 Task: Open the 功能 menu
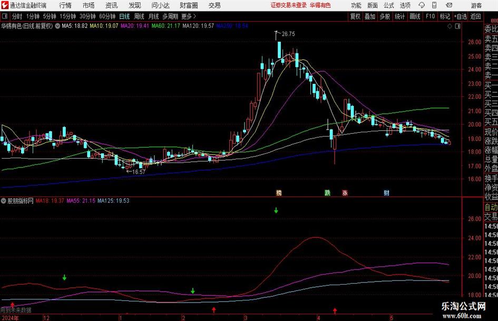356,5
